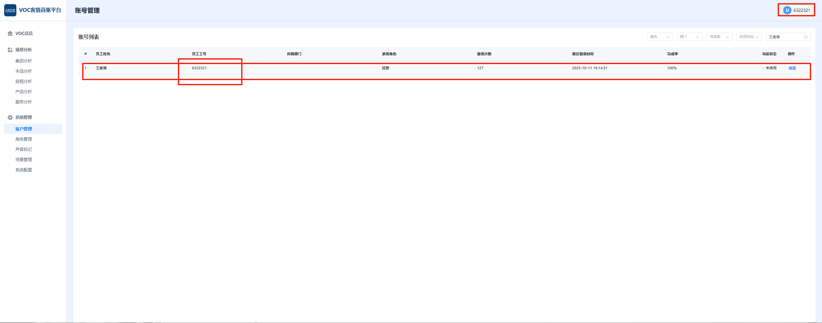This screenshot has width=822, height=323.
Task: Click the Changan logo icon
Action: pyautogui.click(x=10, y=10)
